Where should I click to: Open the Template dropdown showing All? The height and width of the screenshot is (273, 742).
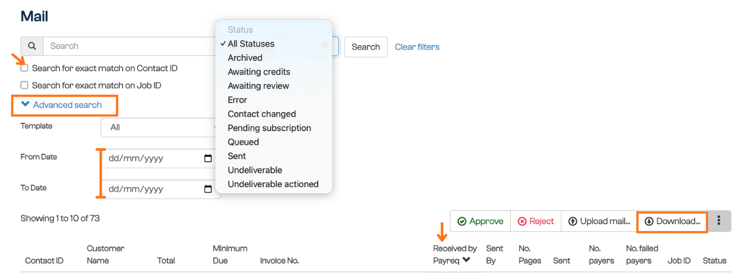(160, 127)
